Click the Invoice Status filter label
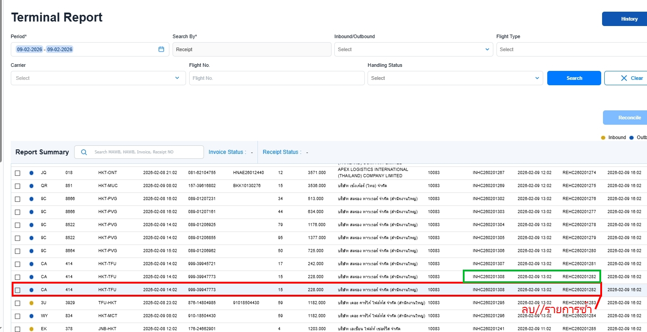The height and width of the screenshot is (332, 647). tap(227, 152)
